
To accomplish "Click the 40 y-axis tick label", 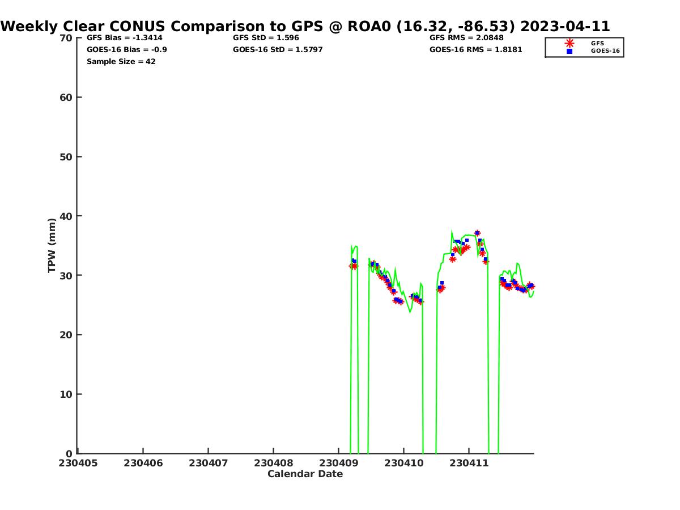I will click(66, 216).
